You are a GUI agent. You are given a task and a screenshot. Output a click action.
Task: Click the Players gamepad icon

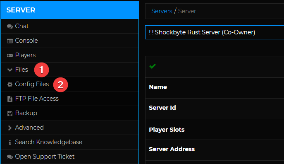pos(10,55)
